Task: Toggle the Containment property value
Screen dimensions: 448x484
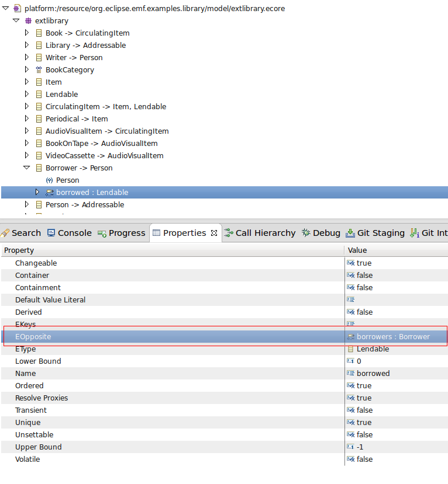Action: coord(364,288)
